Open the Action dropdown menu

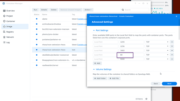click(x=88, y=10)
